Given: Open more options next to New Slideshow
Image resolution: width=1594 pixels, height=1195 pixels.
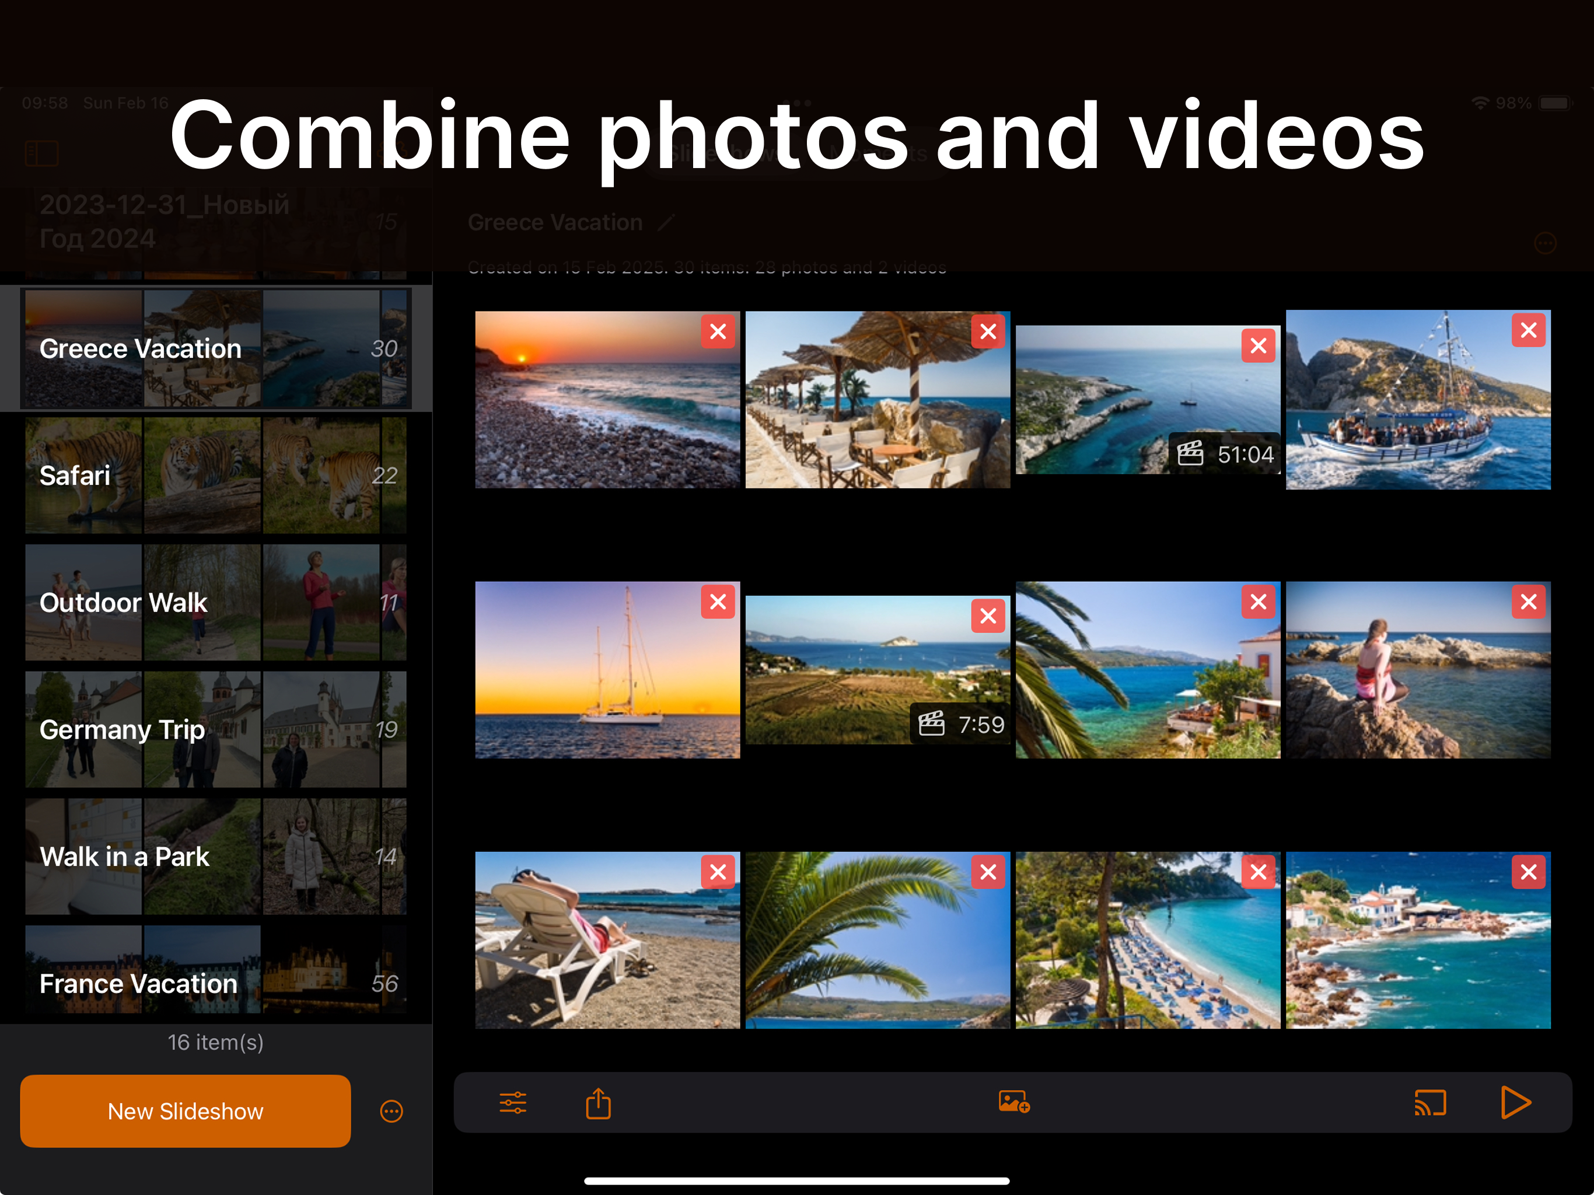Looking at the screenshot, I should click(391, 1110).
